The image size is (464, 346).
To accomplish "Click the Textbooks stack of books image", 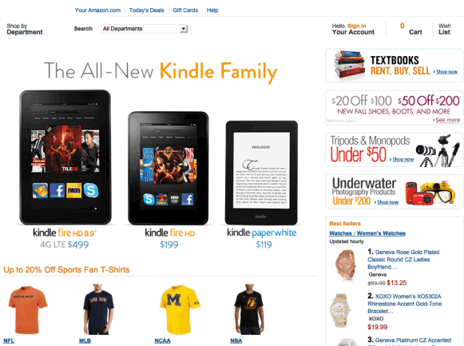I will (349, 66).
